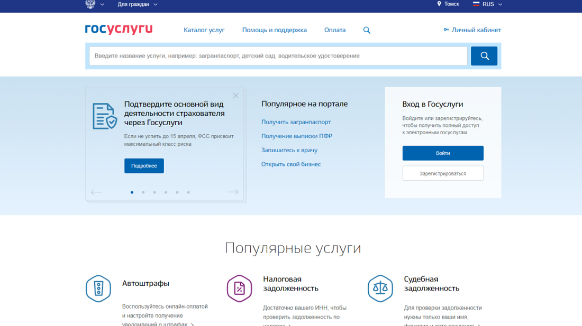582x326 pixels.
Task: Click the location toggle showing Томск
Action: point(448,4)
